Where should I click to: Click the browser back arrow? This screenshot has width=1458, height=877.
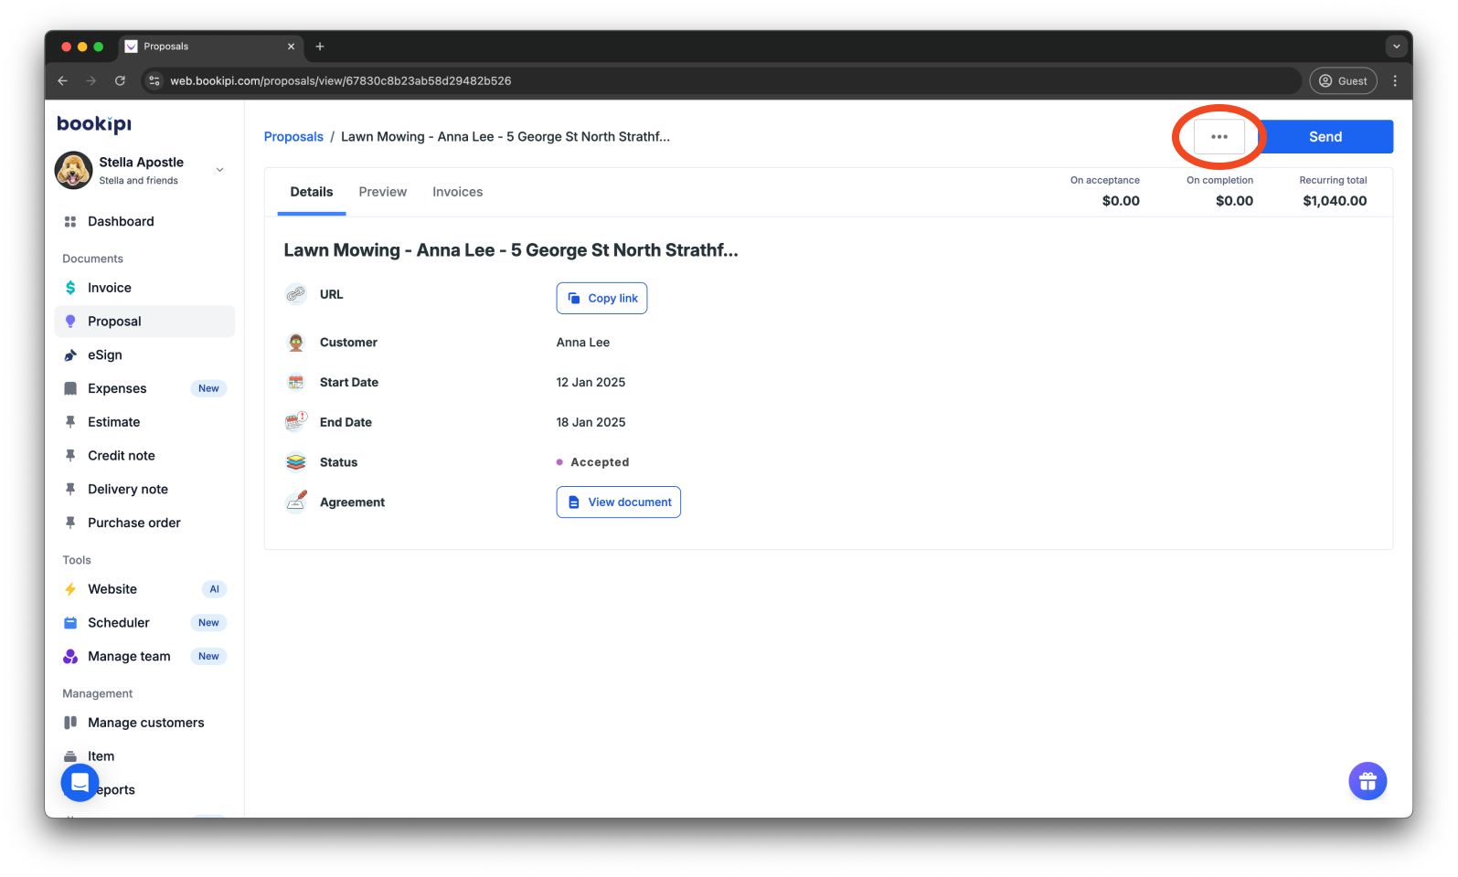[62, 80]
